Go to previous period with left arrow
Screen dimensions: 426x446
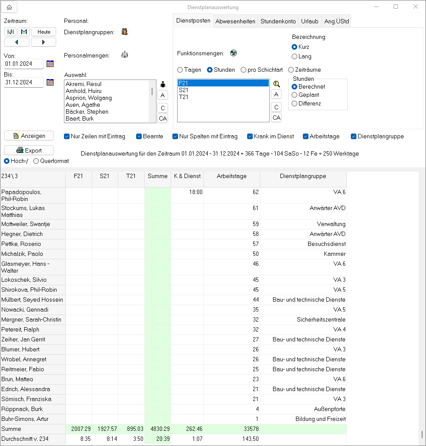[17, 42]
